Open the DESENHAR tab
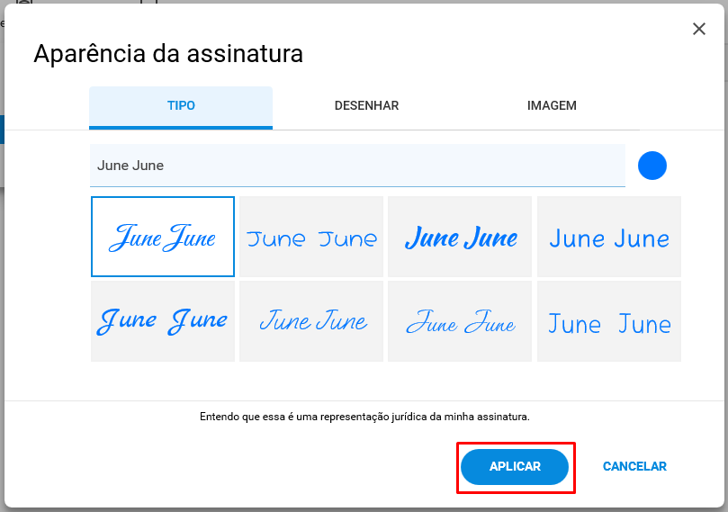Viewport: 728px width, 512px height. [366, 106]
